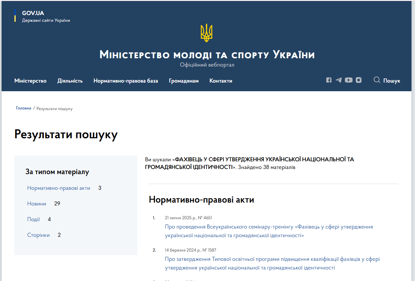Open the order on Всеукраїнського семінару-тренінгу
The width and height of the screenshot is (415, 281).
pos(269,231)
